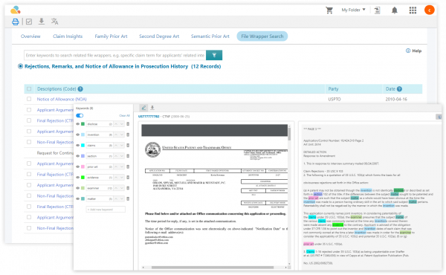446x275 pixels.
Task: Click the file wrapper keyword search field
Action: [x=115, y=55]
